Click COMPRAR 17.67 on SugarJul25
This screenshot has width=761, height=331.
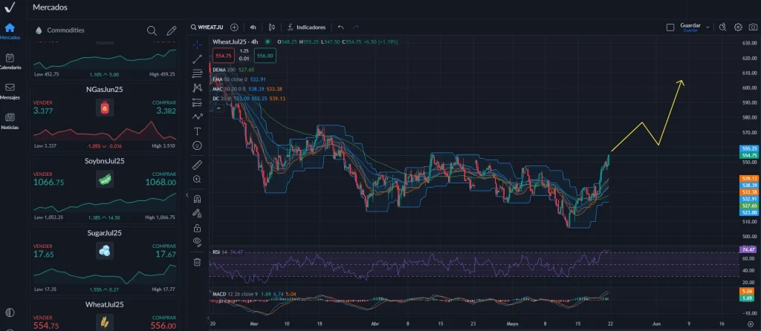[x=164, y=251]
